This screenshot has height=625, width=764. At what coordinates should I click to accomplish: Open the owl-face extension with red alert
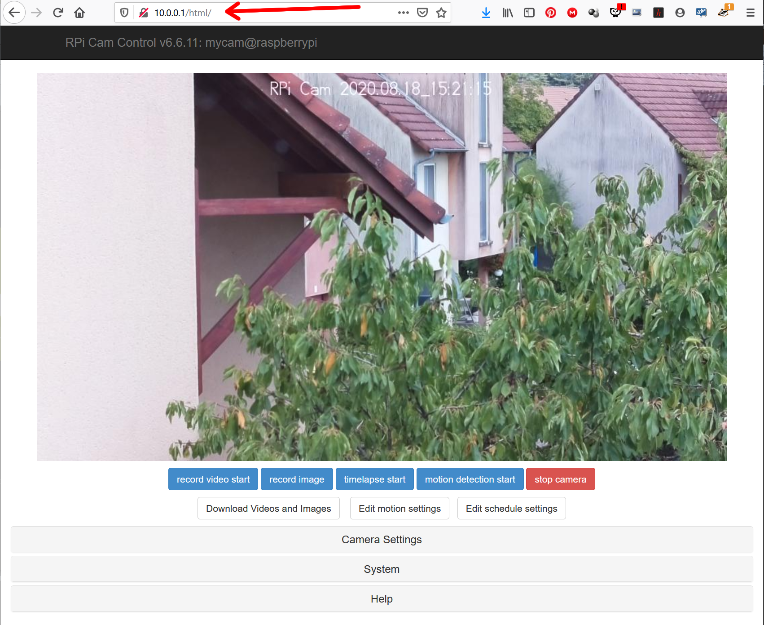(616, 11)
